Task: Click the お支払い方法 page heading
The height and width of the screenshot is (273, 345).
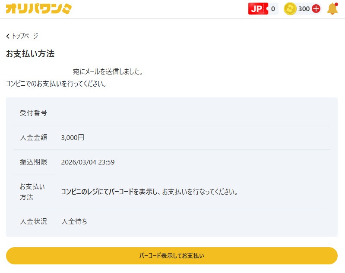Action: (30, 54)
